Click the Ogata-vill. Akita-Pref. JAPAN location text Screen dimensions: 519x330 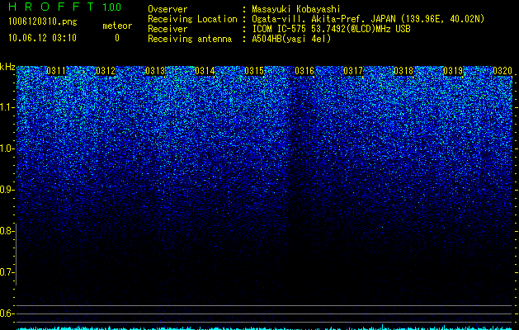point(368,19)
